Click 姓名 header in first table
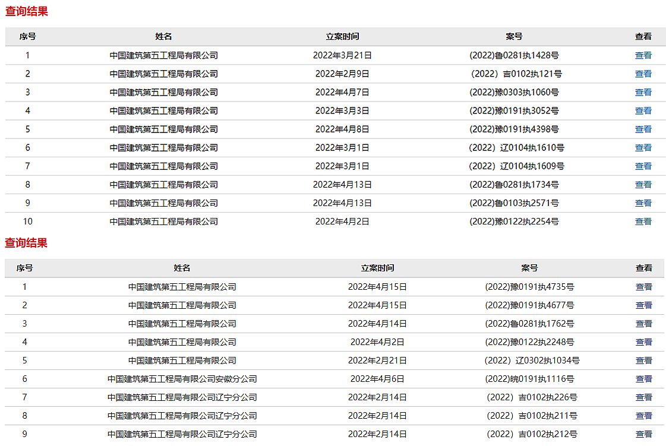The image size is (666, 446). [163, 37]
